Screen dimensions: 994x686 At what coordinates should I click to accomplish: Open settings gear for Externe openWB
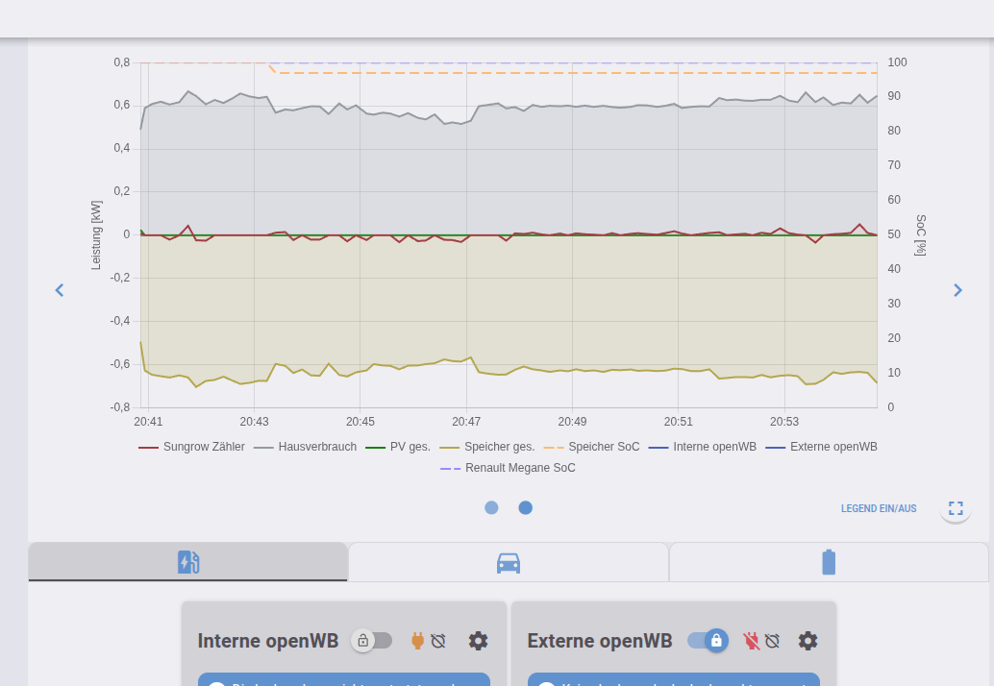(x=808, y=641)
